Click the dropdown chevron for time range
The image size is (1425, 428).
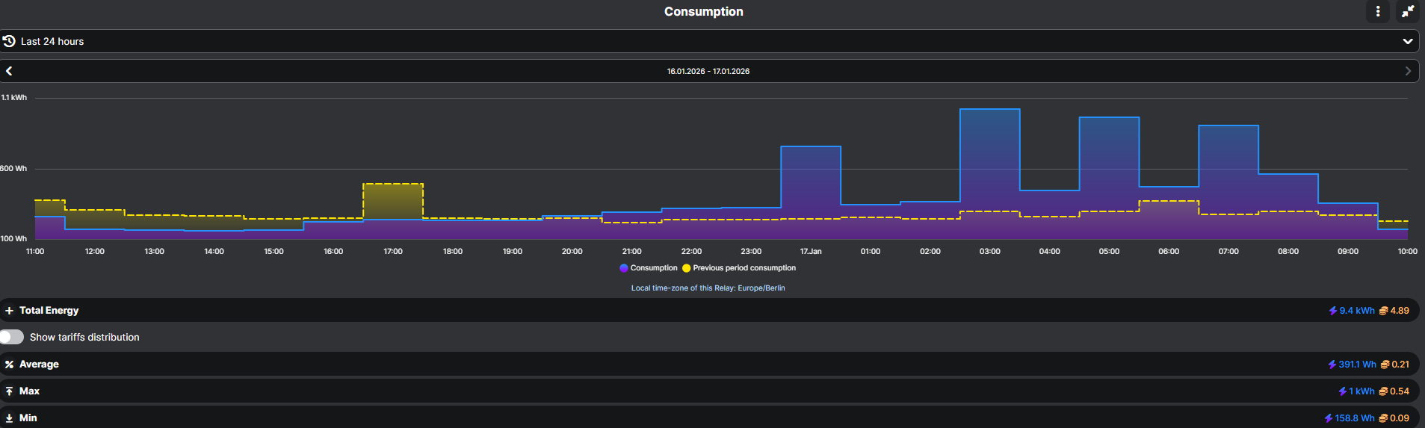click(1407, 41)
